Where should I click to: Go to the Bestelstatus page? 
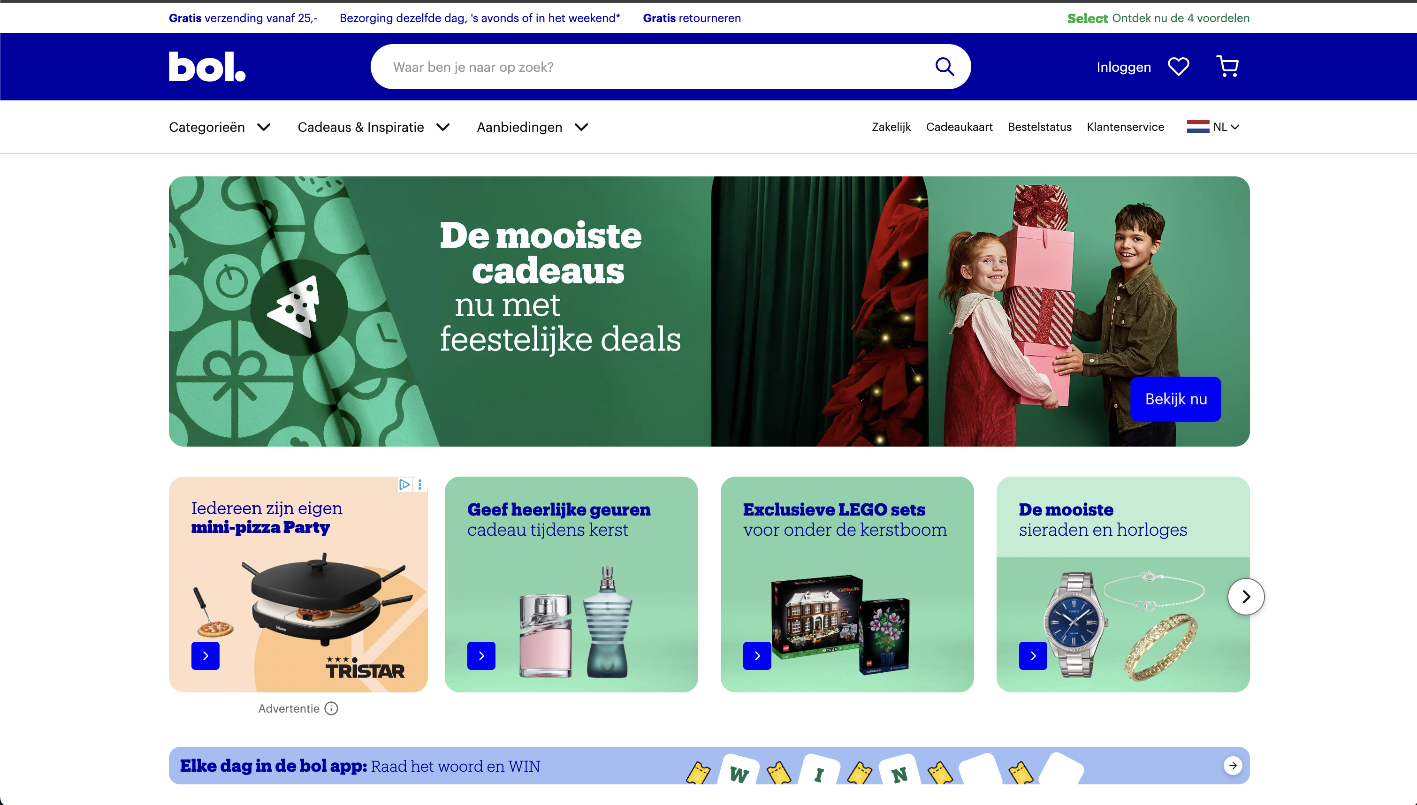point(1039,127)
